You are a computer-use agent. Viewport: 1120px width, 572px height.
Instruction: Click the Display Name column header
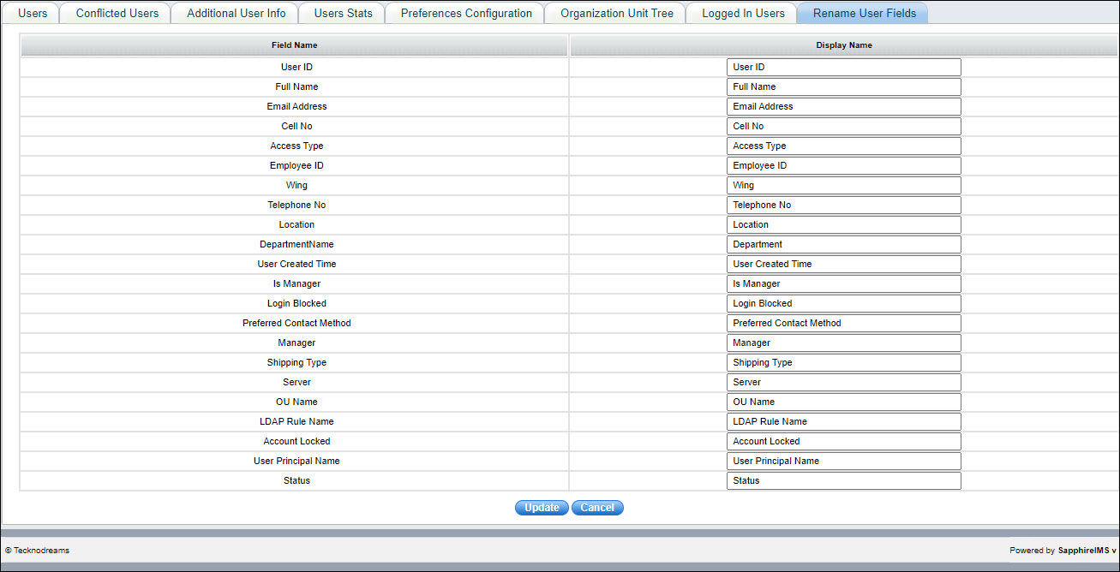pos(844,45)
